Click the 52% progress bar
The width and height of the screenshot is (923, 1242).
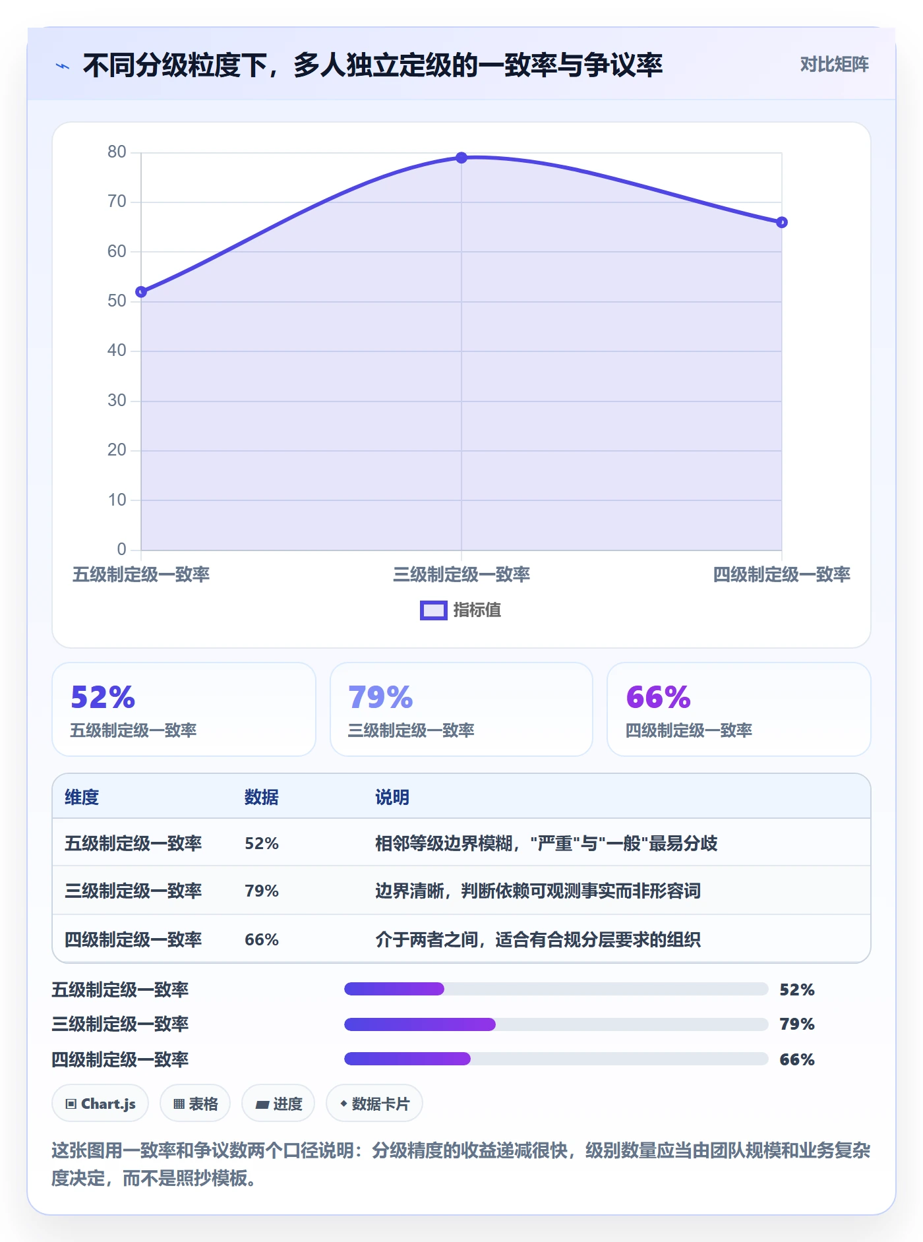tap(556, 989)
